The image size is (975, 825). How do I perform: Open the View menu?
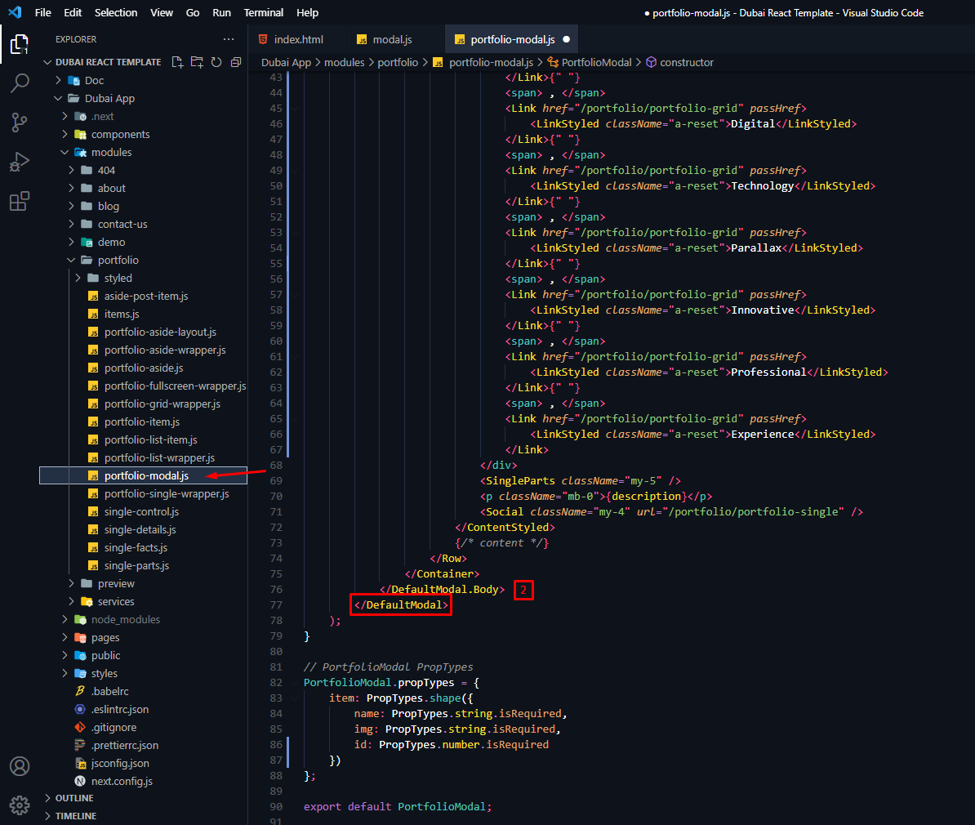tap(162, 12)
